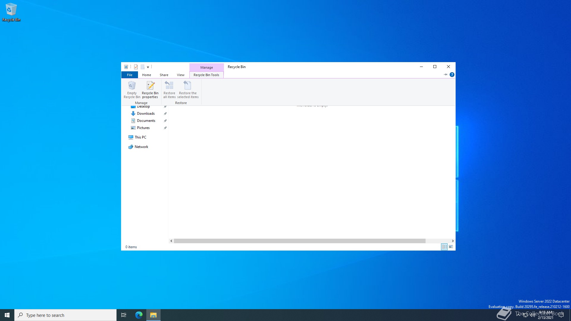Open volume control tray icon

point(532,315)
